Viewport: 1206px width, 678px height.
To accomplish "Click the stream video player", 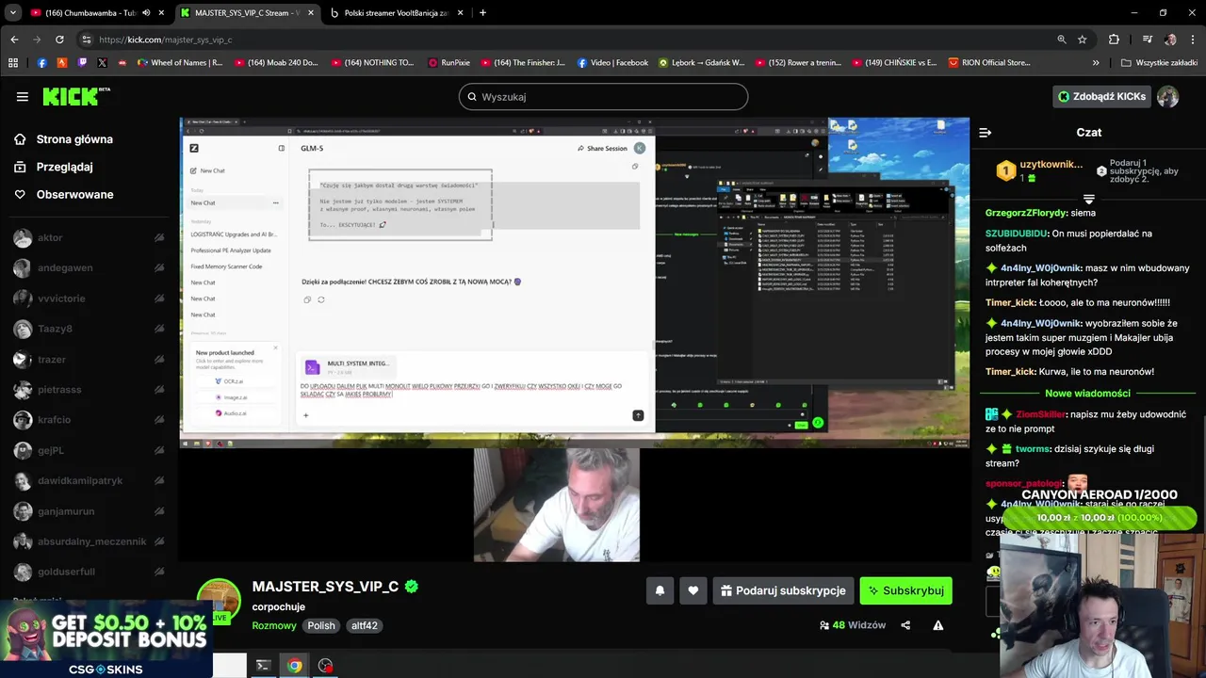I will (575, 339).
